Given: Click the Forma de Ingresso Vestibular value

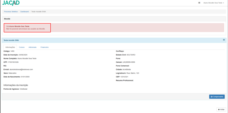Looking at the screenshot, I should pyautogui.click(x=24, y=89).
